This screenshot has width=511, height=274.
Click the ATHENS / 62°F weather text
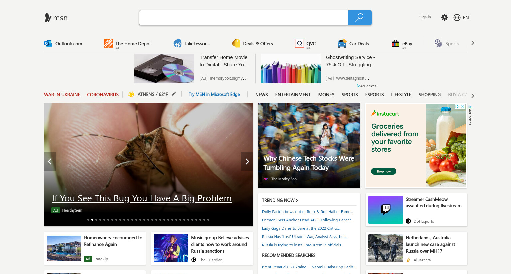pos(153,94)
